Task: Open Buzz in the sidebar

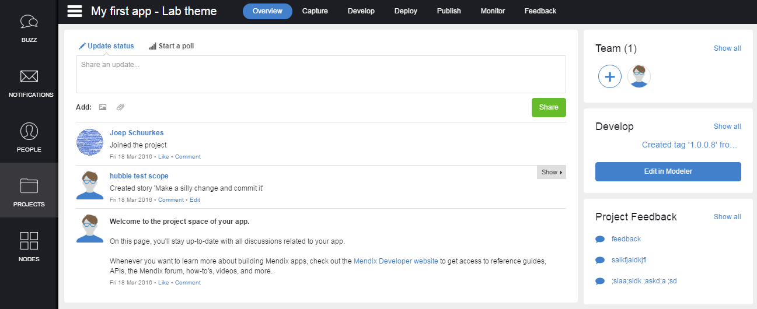Action: tap(29, 22)
